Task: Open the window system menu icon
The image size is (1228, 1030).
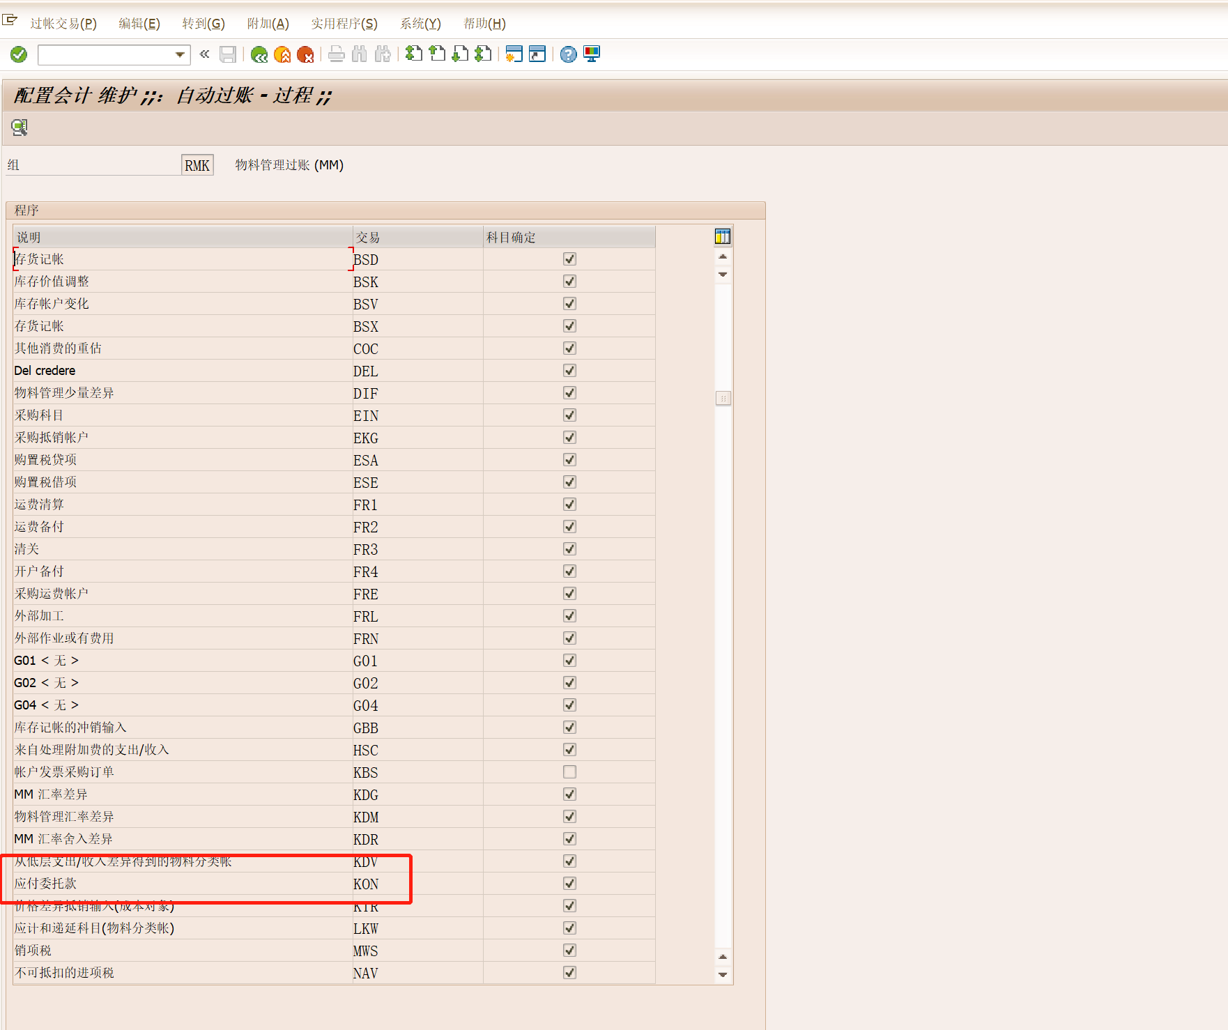Action: [x=10, y=20]
